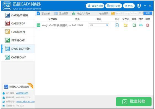Start conversion with the blue play arrow
Viewport: 155px width, 109px height.
pos(107,25)
